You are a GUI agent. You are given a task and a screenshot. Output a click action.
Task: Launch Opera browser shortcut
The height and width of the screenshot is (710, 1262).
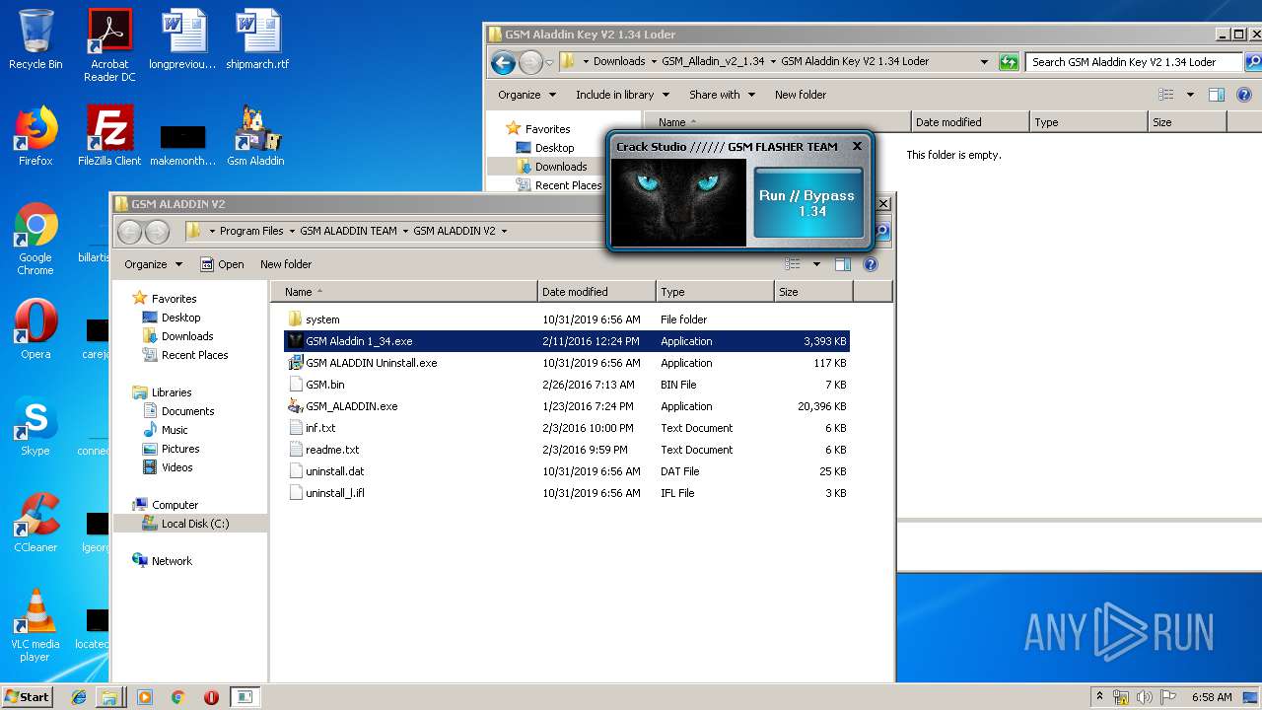[x=35, y=329]
